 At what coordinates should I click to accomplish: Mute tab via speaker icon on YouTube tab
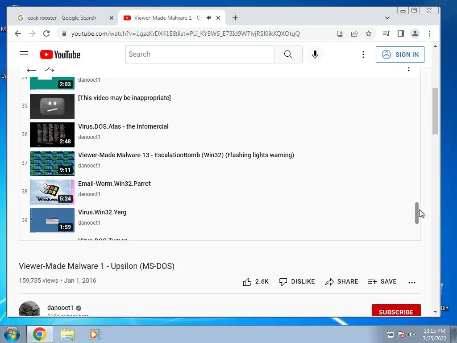209,18
